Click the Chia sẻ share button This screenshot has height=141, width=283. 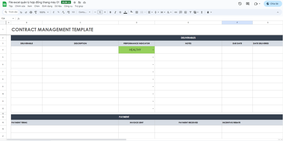[273, 4]
